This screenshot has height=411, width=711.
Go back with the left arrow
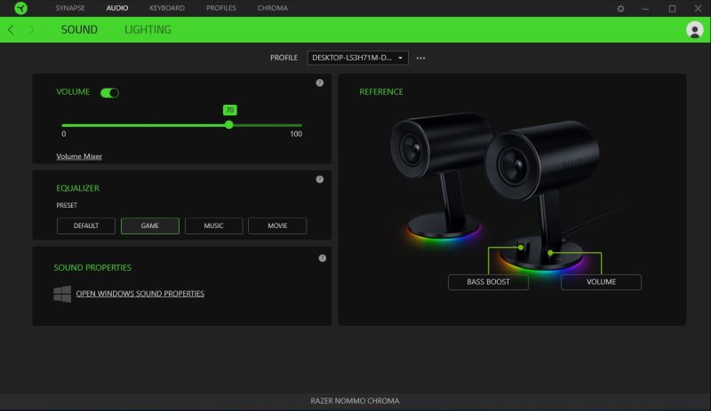pyautogui.click(x=11, y=30)
